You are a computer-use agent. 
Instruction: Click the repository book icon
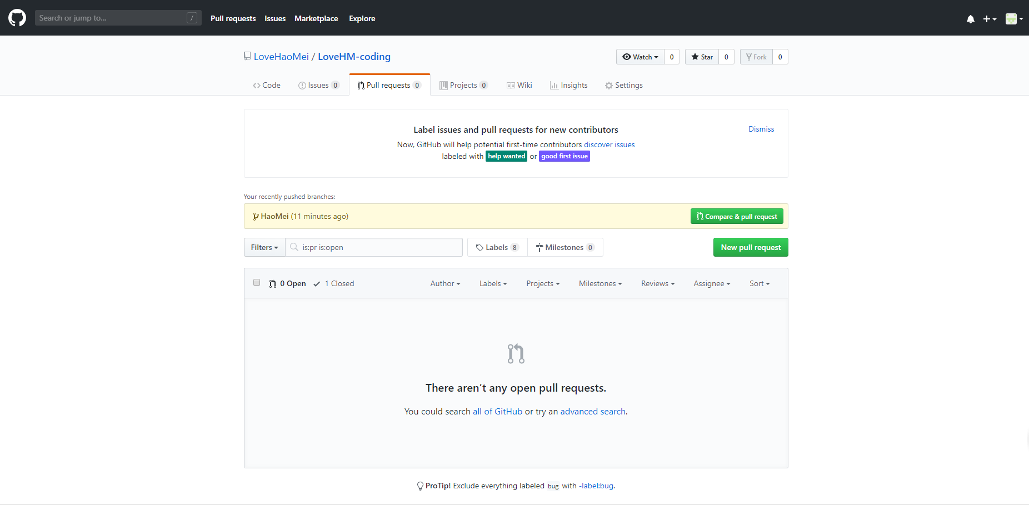pyautogui.click(x=247, y=56)
